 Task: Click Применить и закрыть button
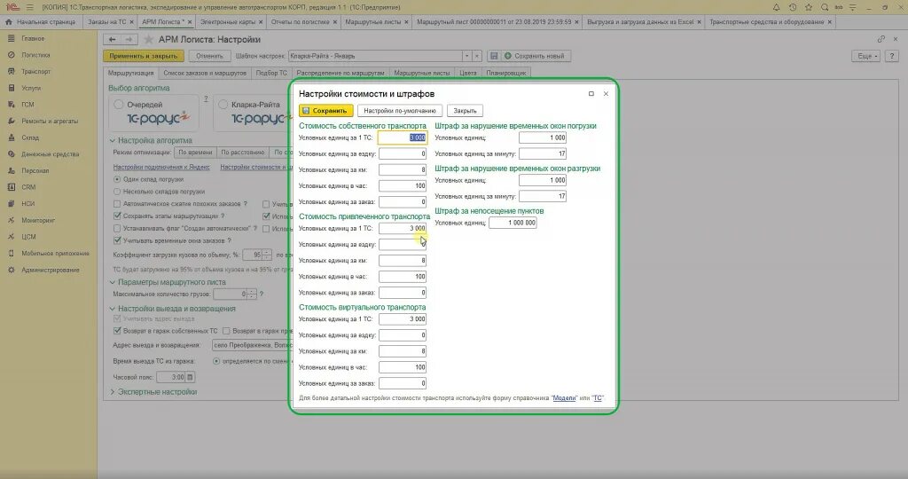(x=144, y=56)
